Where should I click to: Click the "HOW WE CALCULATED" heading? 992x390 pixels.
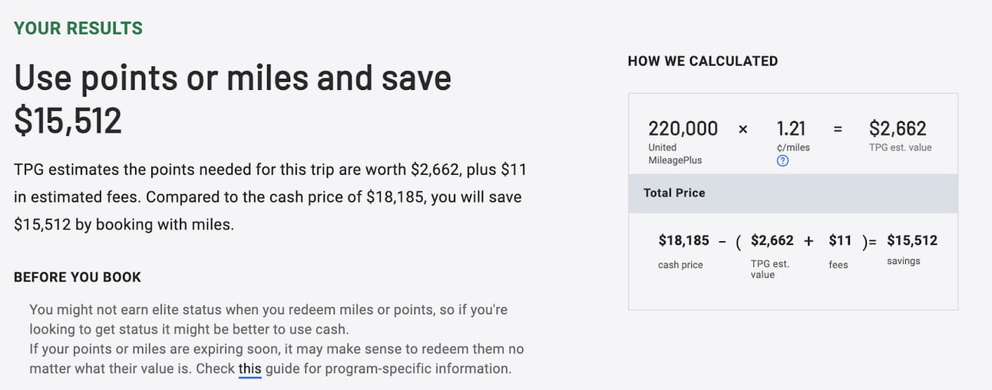pyautogui.click(x=703, y=61)
